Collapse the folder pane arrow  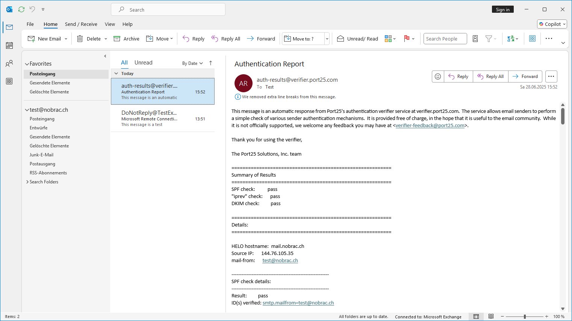coord(105,56)
